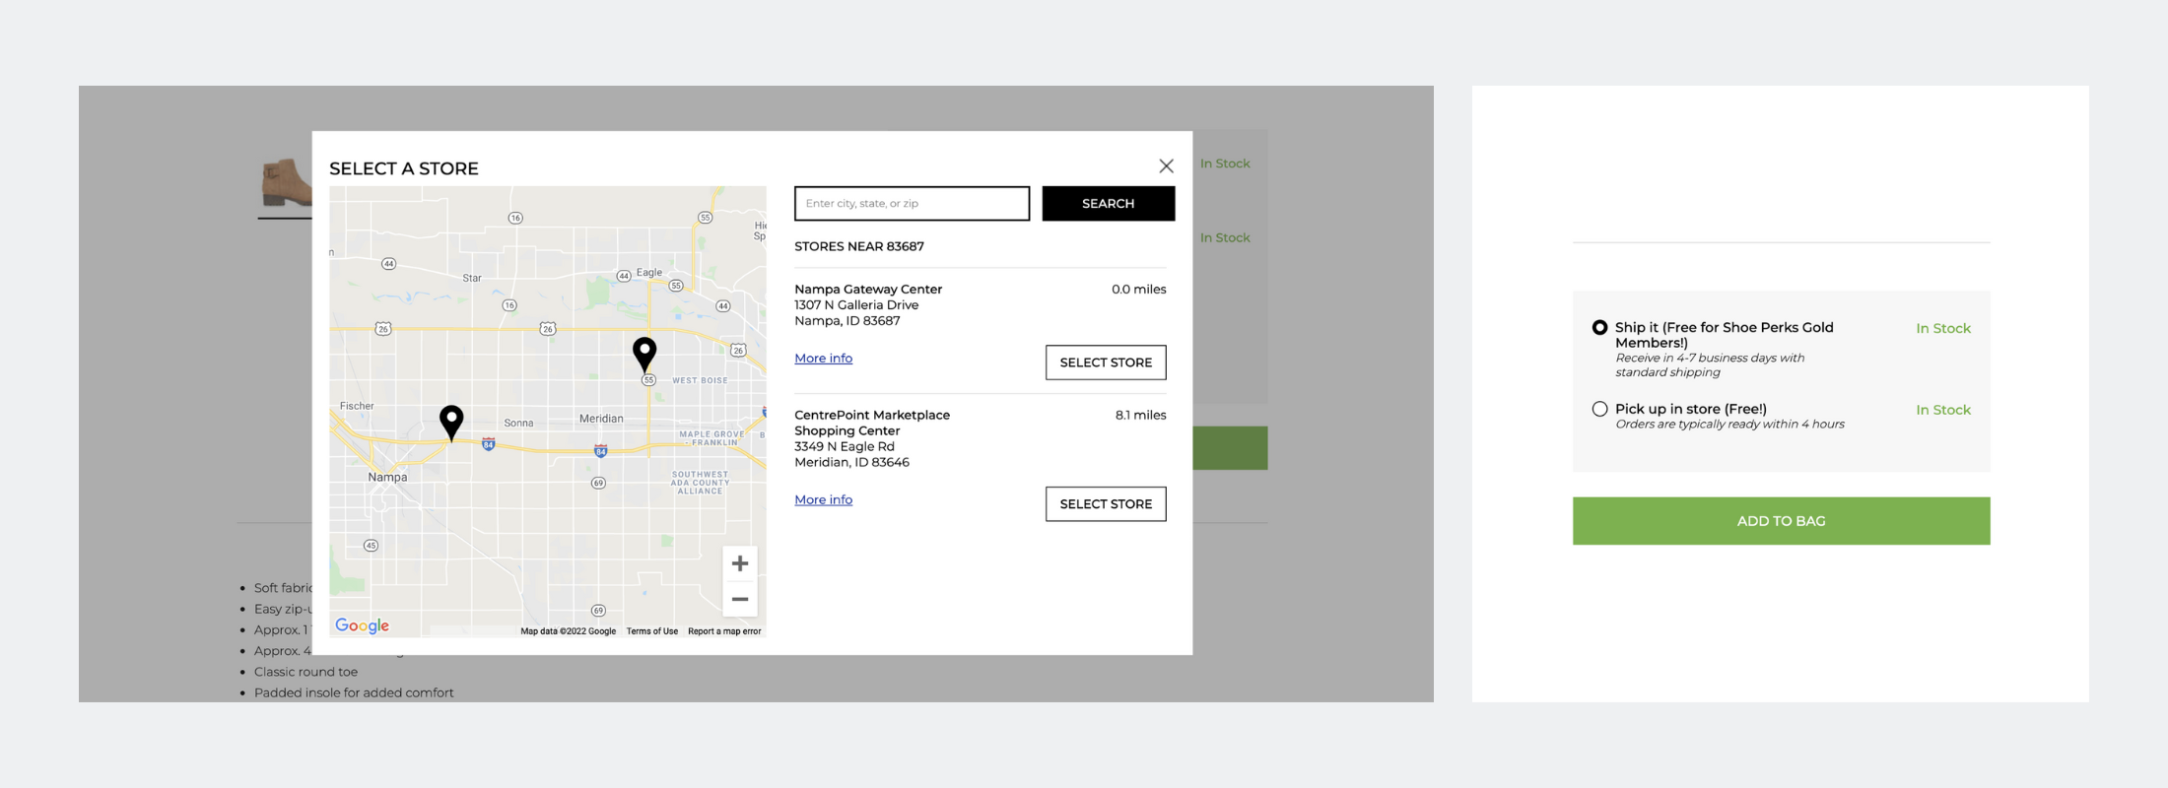Click the 1307 N Galleria Drive address
This screenshot has height=788, width=2168.
click(x=856, y=305)
